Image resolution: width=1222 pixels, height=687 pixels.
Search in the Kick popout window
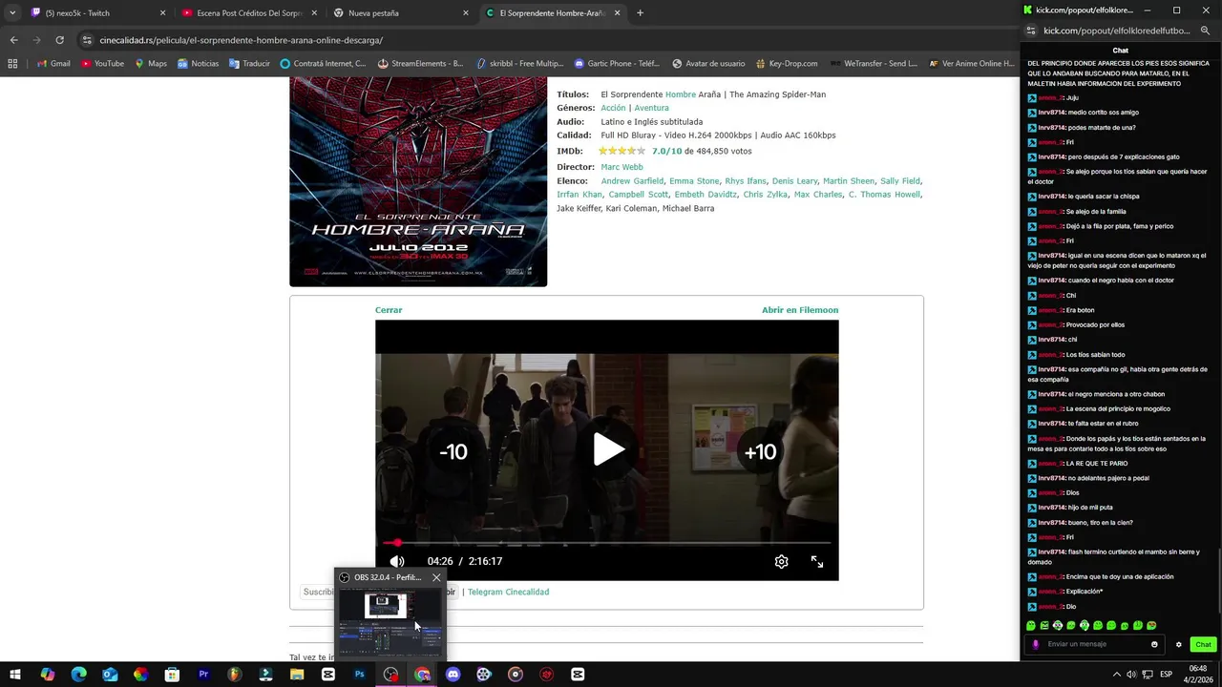1205,31
